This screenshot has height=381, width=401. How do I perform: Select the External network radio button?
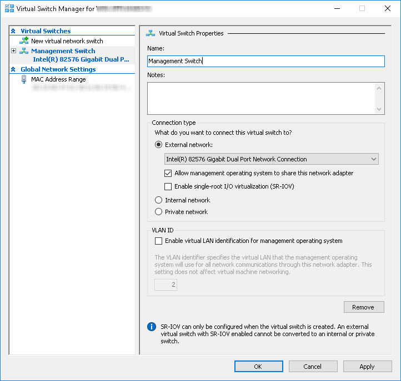(159, 145)
